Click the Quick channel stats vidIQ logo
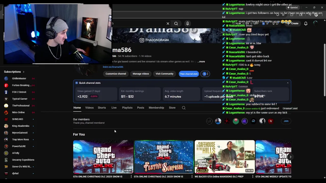Image resolution: width=326 pixels, height=183 pixels. coord(76,83)
